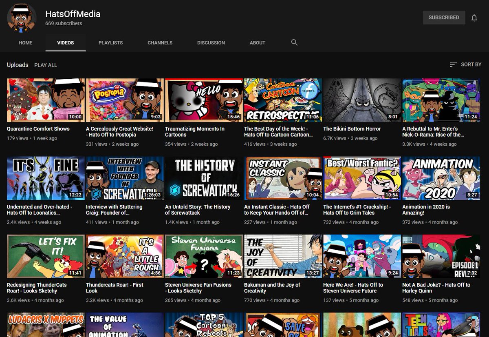Open Quarantine Comfort Shows thumbnail
489x337 pixels.
click(x=46, y=100)
